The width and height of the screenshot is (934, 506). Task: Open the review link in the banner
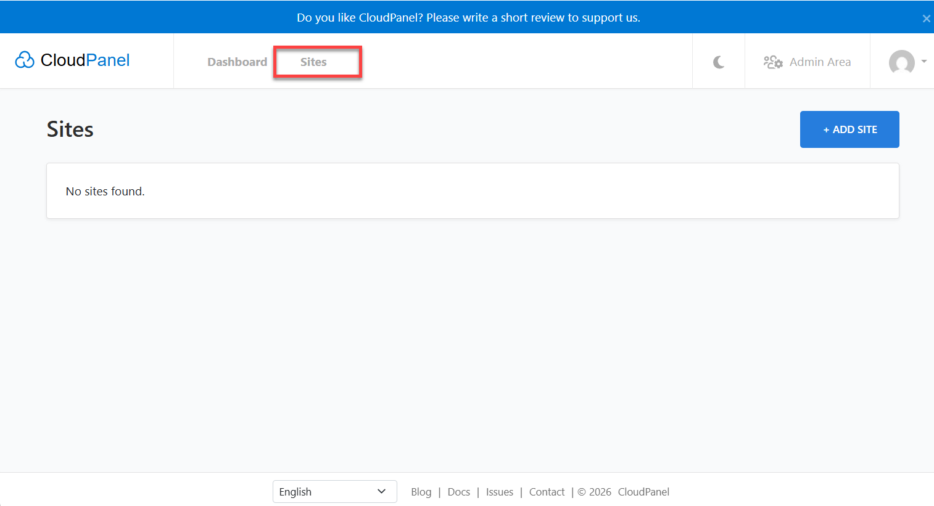[x=468, y=18]
